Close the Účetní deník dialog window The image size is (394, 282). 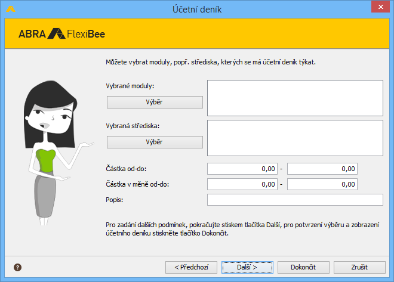(380, 7)
